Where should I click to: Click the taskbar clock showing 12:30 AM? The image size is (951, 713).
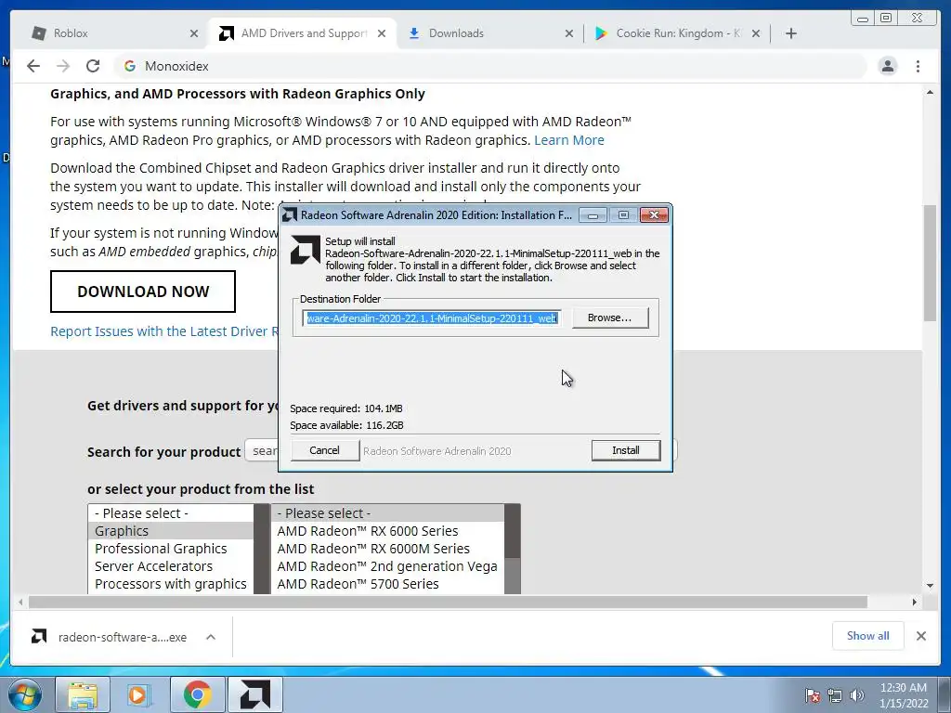tap(904, 695)
